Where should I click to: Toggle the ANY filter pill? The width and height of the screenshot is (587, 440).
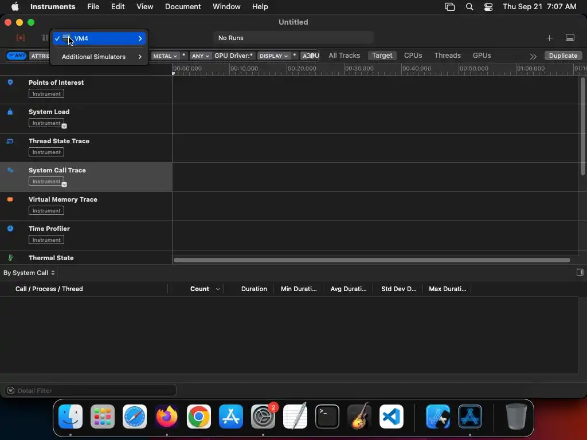click(x=17, y=56)
